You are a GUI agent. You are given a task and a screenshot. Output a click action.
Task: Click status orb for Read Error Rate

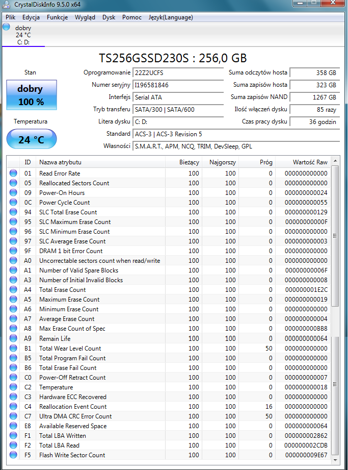coord(13,174)
